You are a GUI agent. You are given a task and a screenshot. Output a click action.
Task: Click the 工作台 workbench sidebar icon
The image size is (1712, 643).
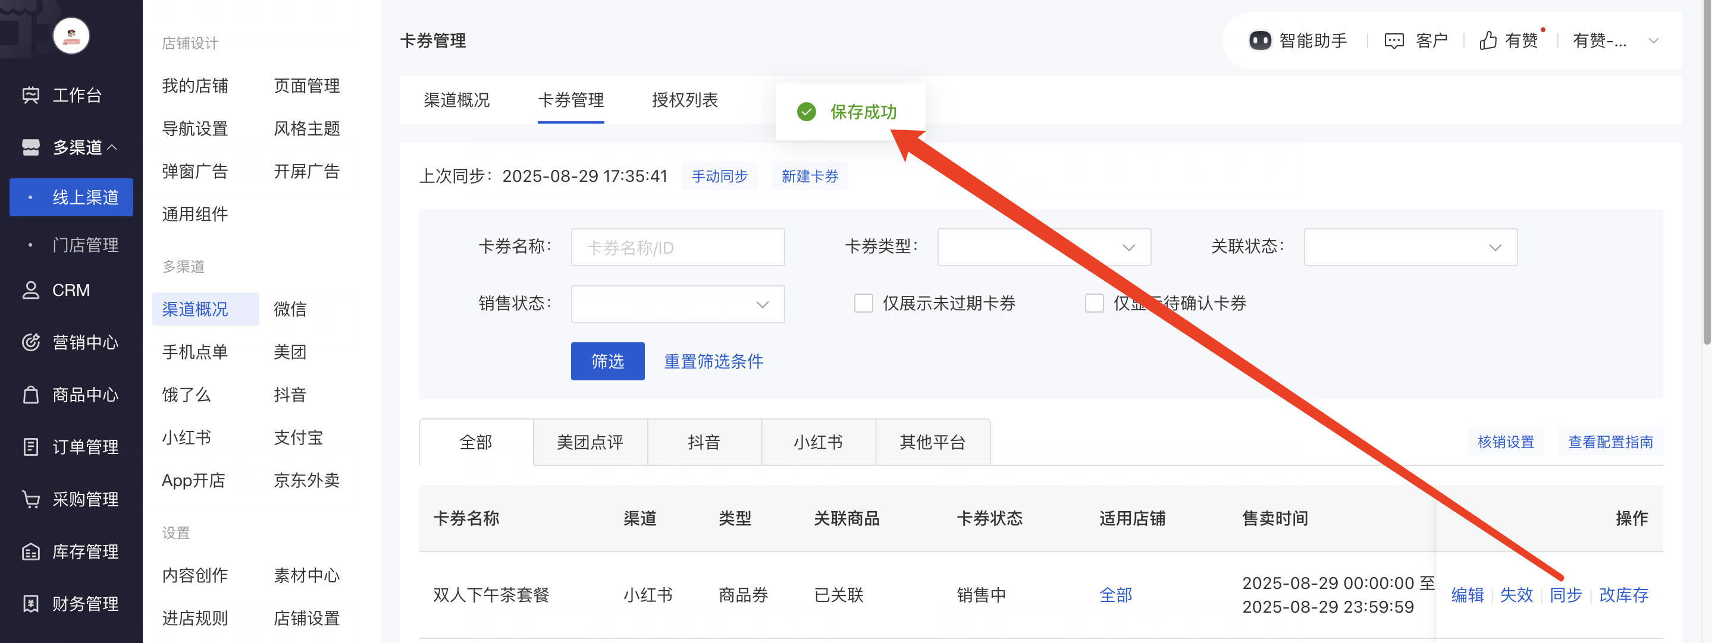[30, 95]
